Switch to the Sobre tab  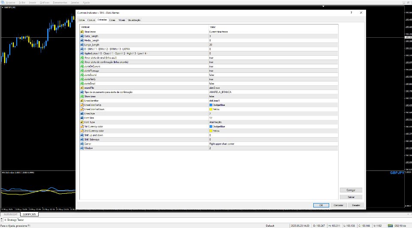point(82,20)
